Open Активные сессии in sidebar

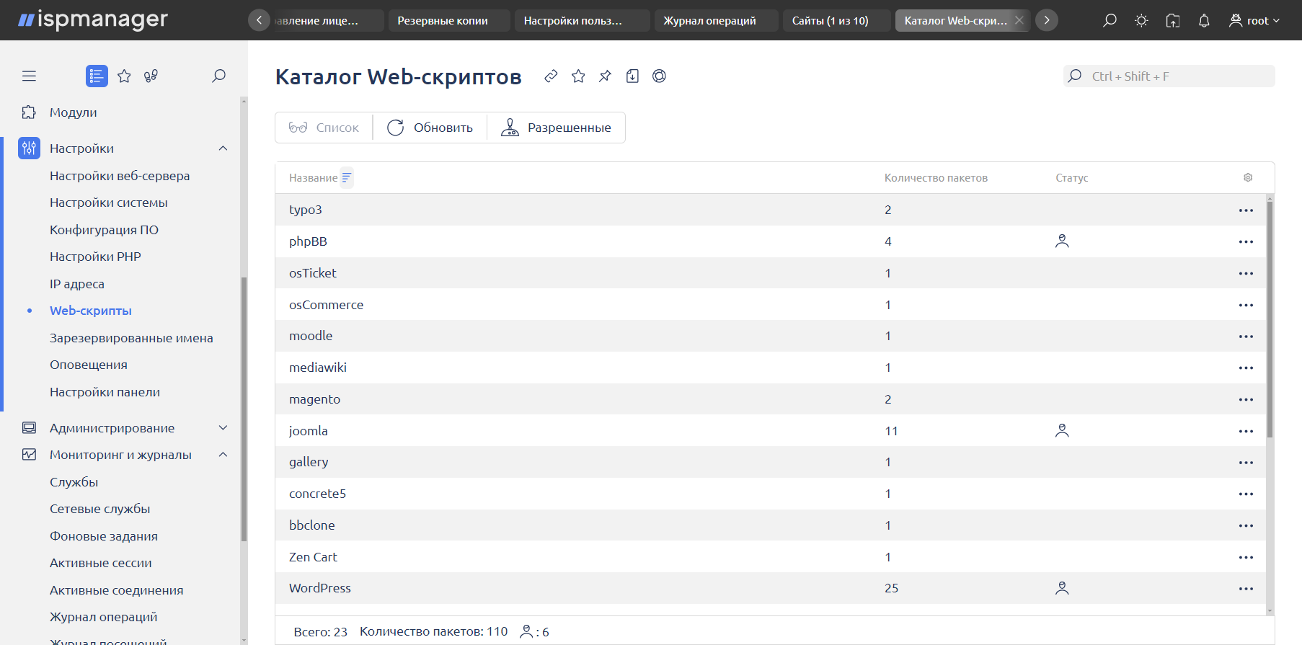pos(101,563)
